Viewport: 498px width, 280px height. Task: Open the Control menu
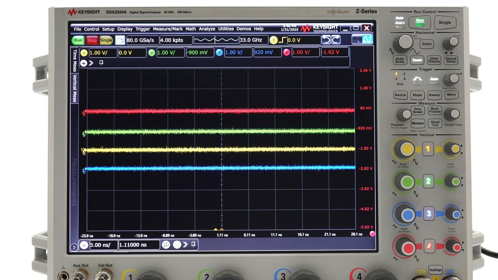point(92,29)
